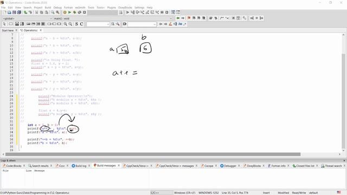Switch to the Build log tab

[81, 166]
